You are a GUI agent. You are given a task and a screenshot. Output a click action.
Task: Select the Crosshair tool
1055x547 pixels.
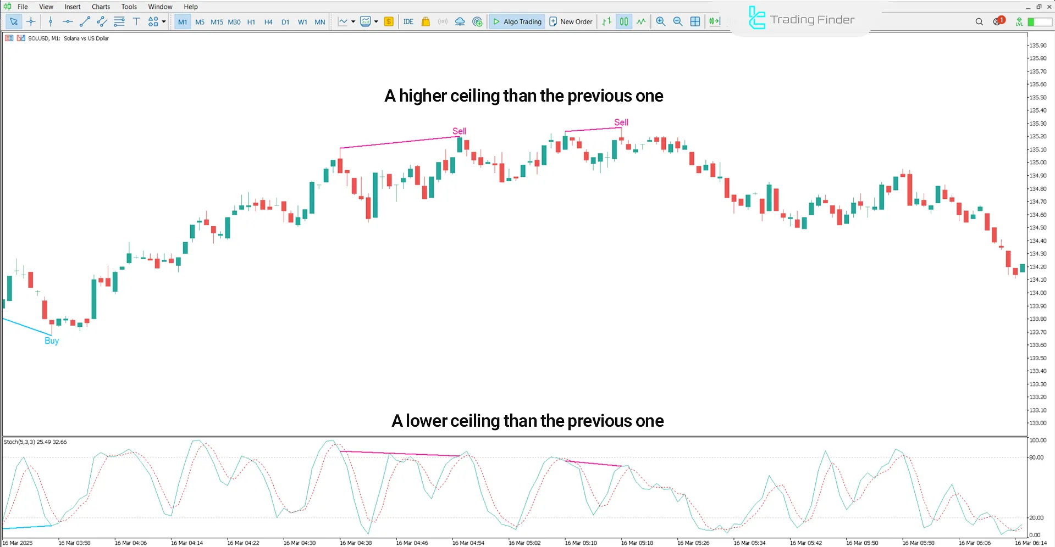tap(31, 21)
